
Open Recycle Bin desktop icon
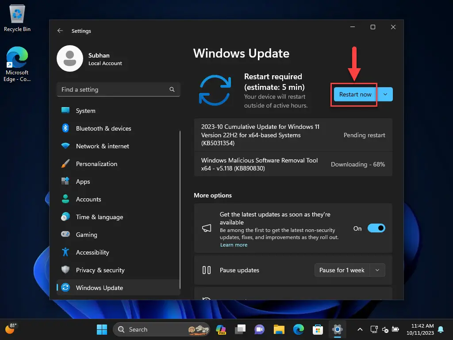pyautogui.click(x=17, y=18)
